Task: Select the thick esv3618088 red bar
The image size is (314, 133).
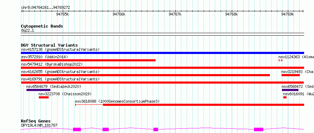Action: (x=204, y=105)
